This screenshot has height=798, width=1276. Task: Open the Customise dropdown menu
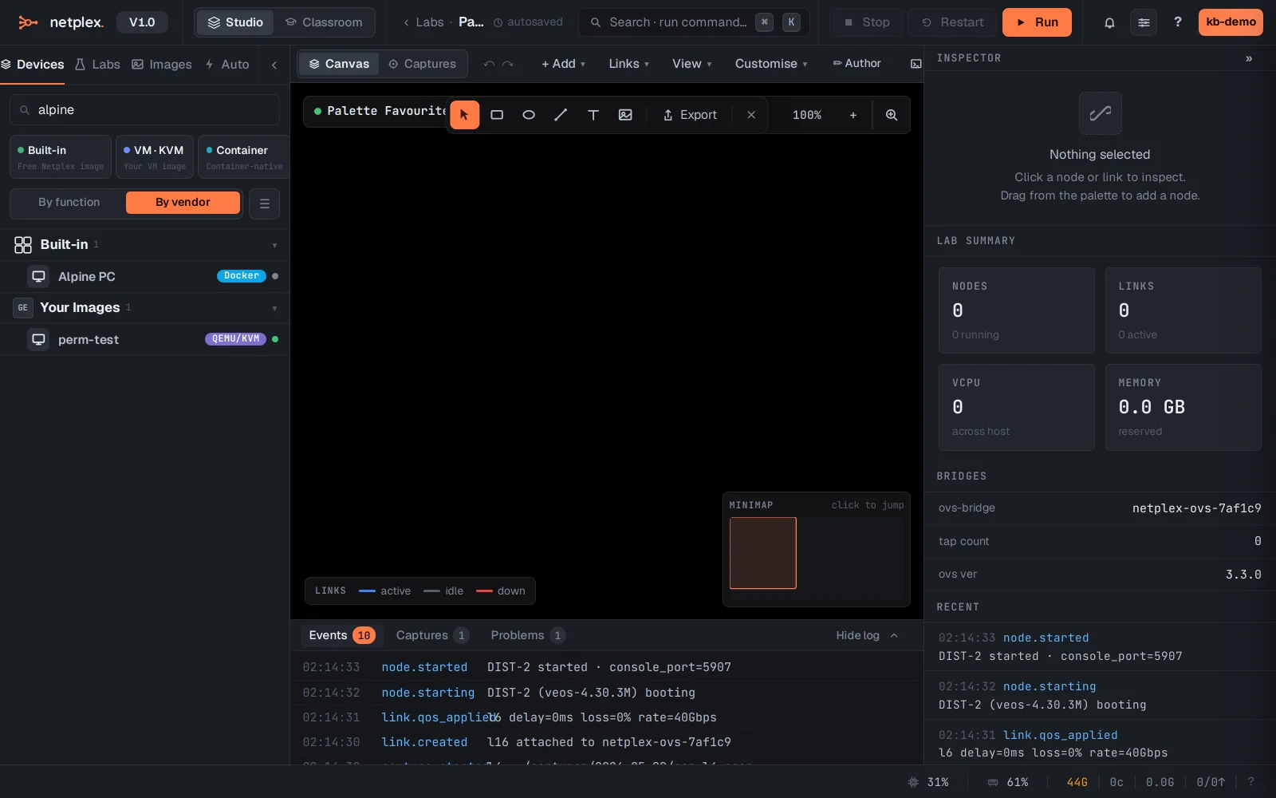click(771, 64)
